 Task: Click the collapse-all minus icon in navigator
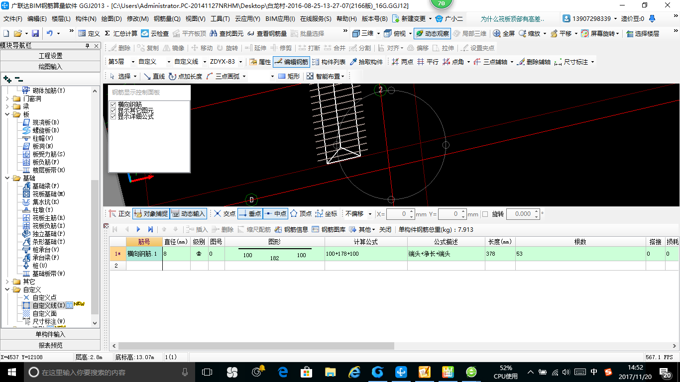(x=18, y=79)
